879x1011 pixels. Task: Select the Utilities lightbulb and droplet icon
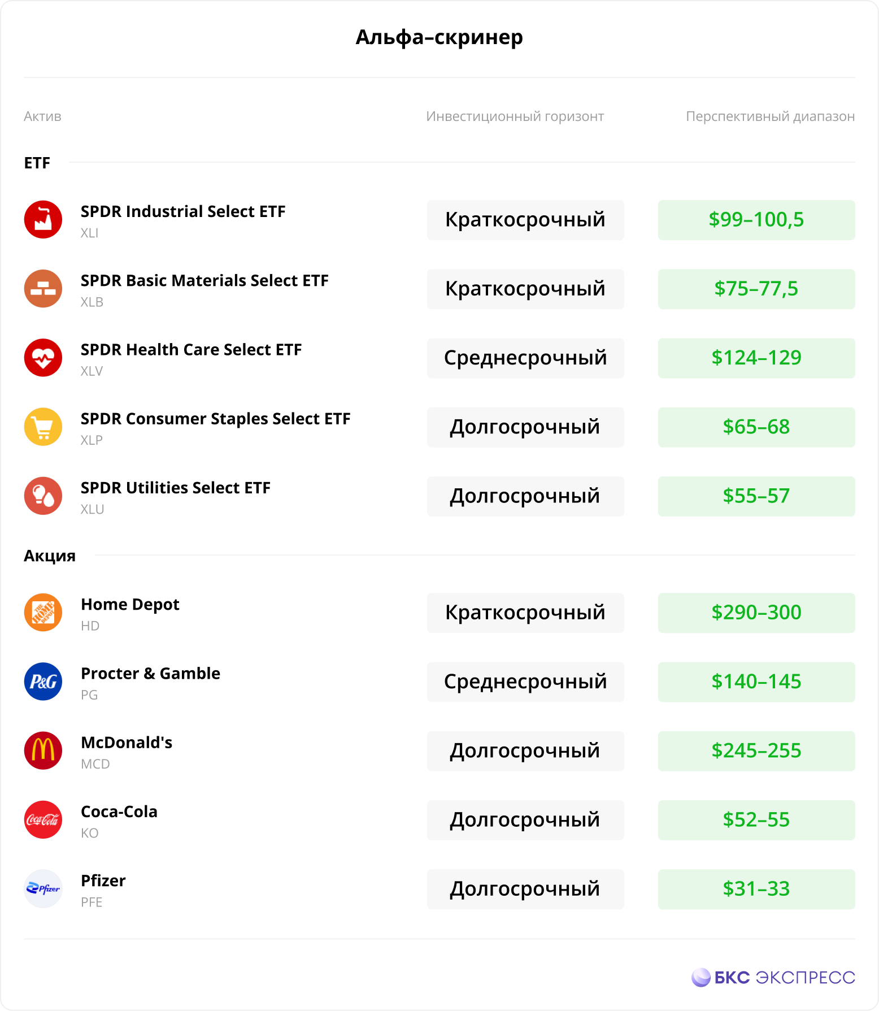43,496
